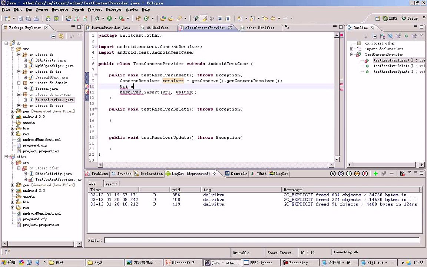Collapse the other project node
The height and width of the screenshot is (267, 427).
tap(6, 156)
